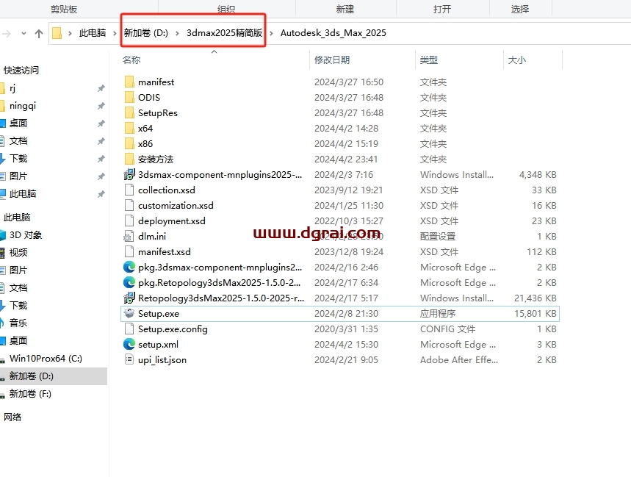Select 此电脑 section heading in the sidebar
Screen dimensions: 631x477
pyautogui.click(x=16, y=218)
